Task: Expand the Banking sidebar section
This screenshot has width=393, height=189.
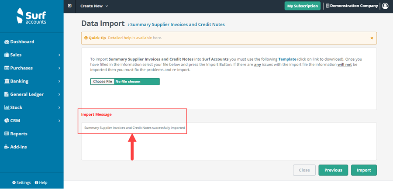Action: 32,81
